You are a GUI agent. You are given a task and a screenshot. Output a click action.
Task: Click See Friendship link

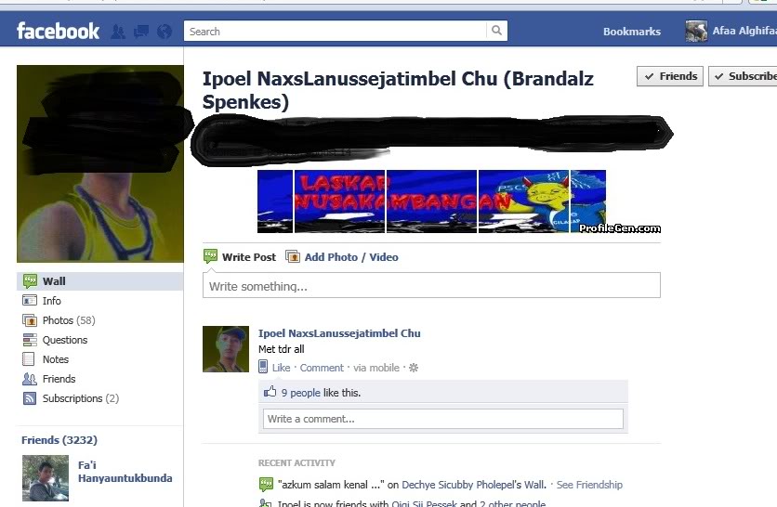click(x=589, y=485)
